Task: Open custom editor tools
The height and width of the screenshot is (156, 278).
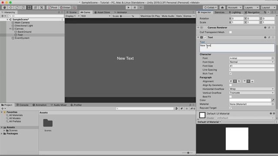Action: tap(42, 7)
